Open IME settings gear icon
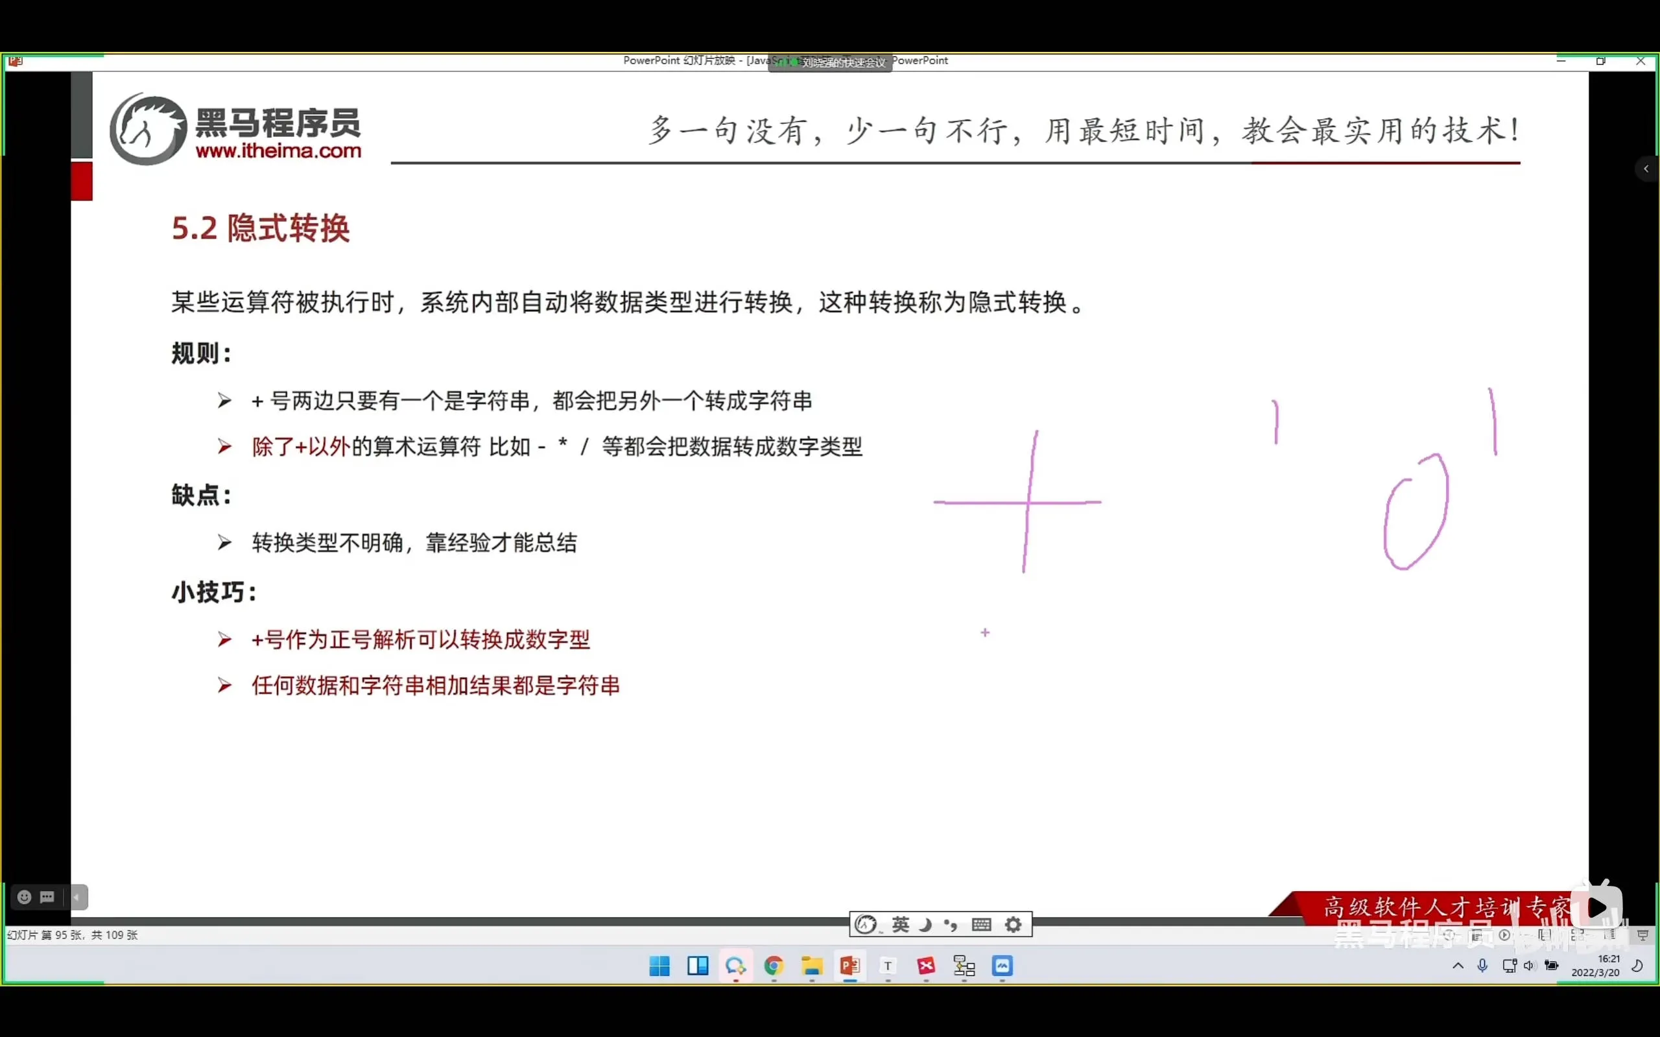This screenshot has height=1037, width=1660. pyautogui.click(x=1014, y=925)
